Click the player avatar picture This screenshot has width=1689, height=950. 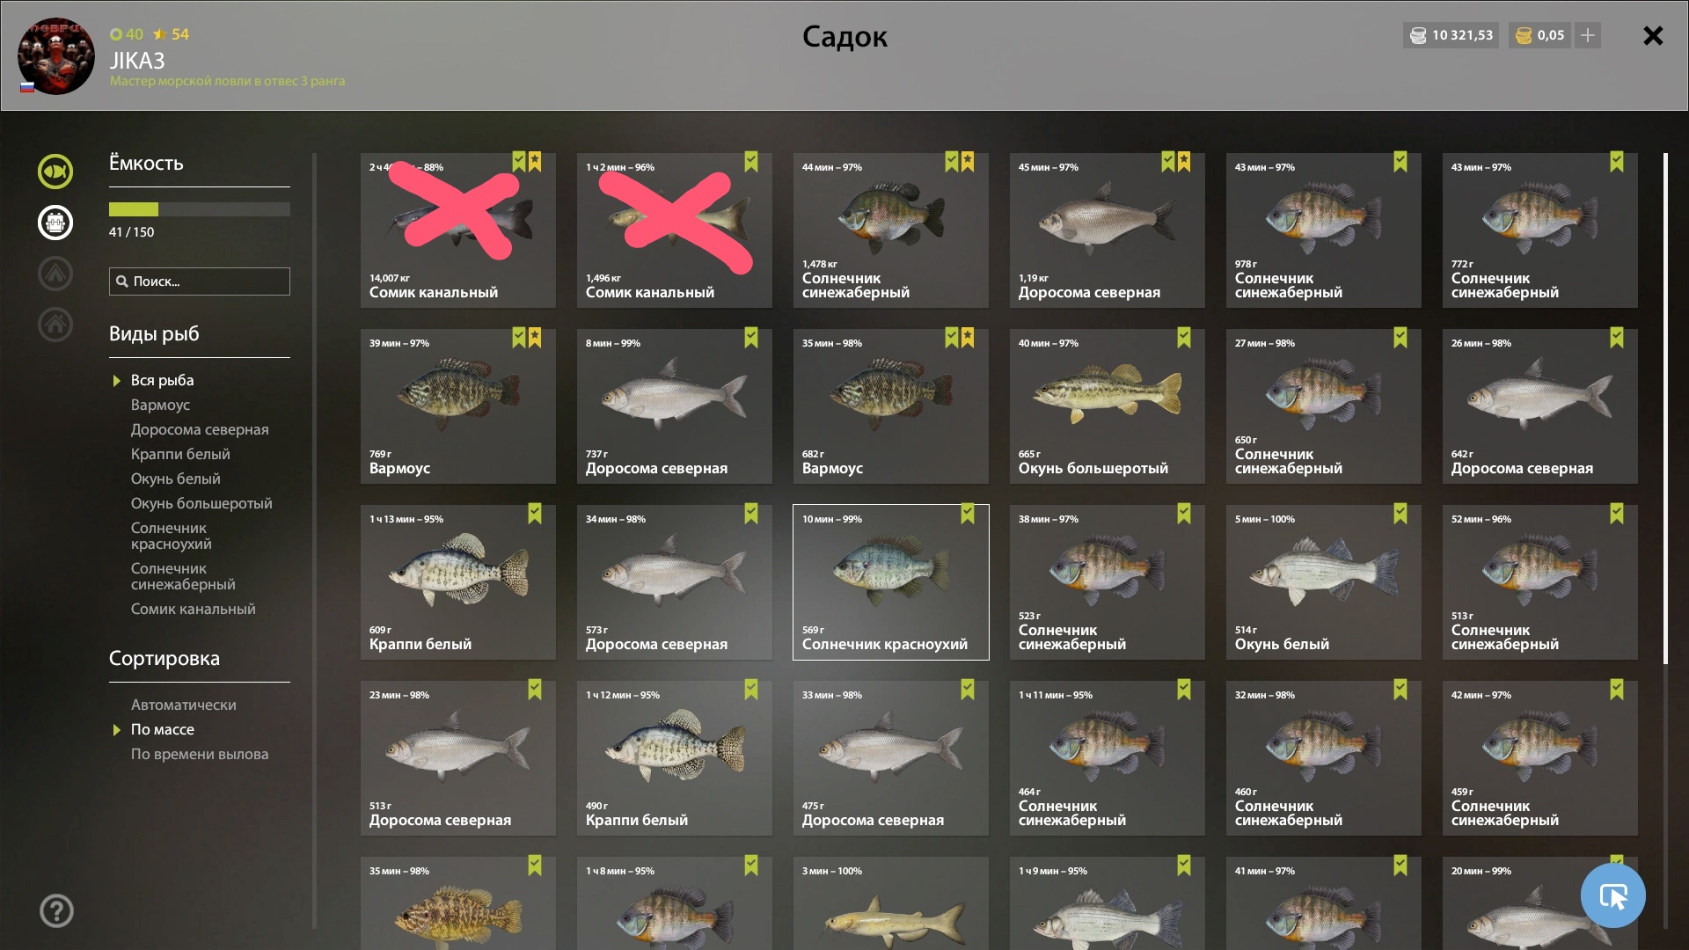click(x=56, y=56)
